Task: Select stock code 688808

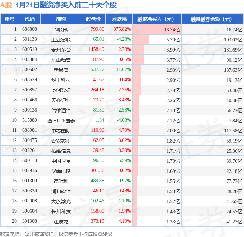Action: [30, 29]
